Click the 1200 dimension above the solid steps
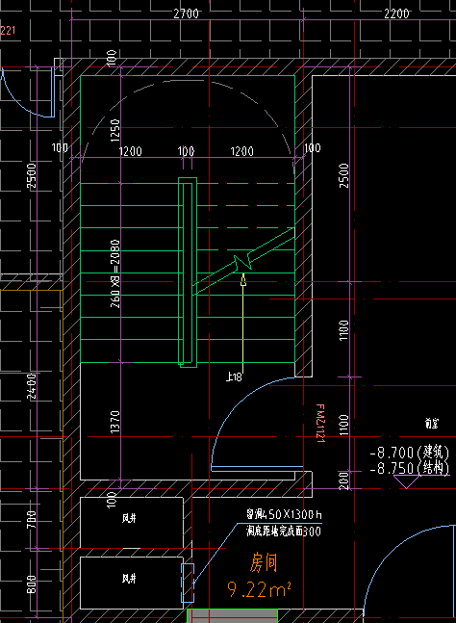 [x=131, y=151]
